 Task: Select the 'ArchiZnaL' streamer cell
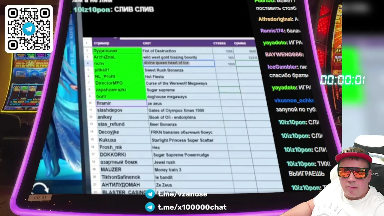tap(118, 57)
